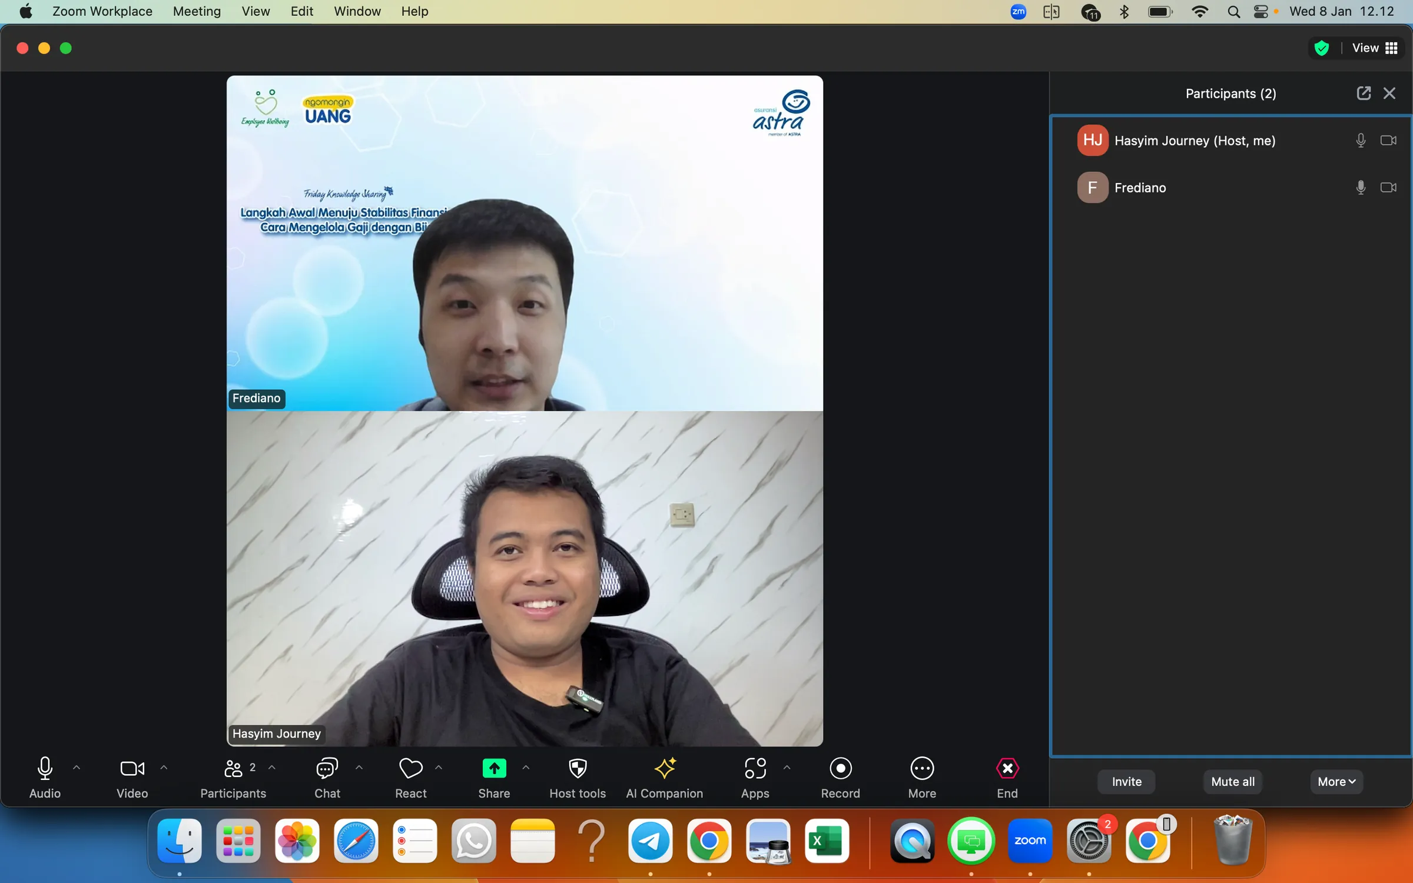
Task: Open the Window menu in menu bar
Action: (357, 11)
